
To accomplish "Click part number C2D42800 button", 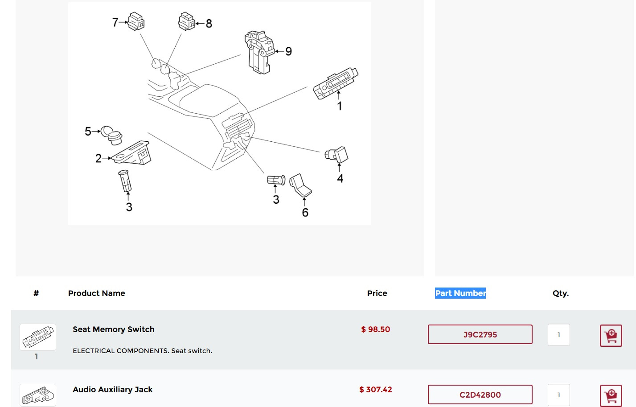I will [480, 395].
